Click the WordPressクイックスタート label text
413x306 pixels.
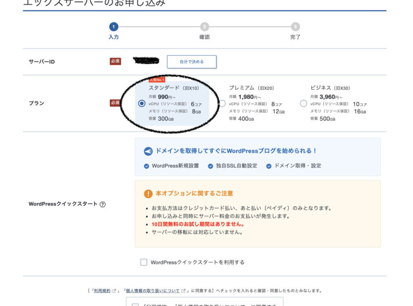pyautogui.click(x=63, y=204)
